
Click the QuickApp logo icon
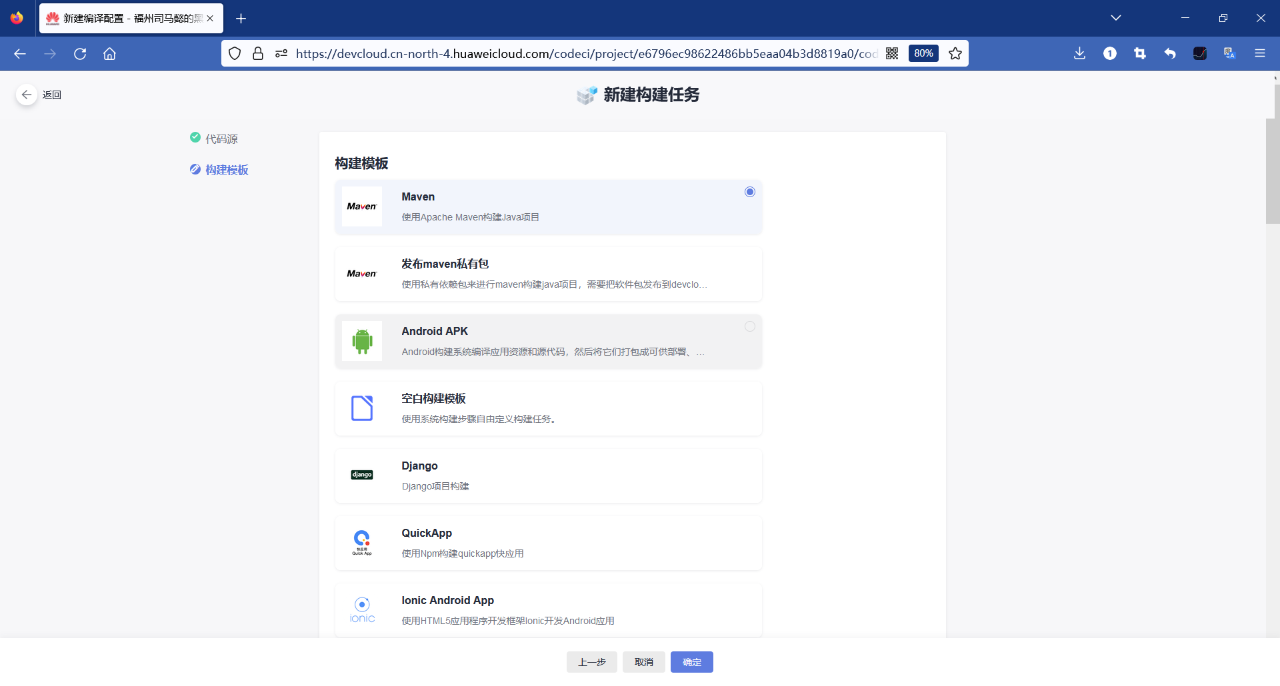[362, 543]
